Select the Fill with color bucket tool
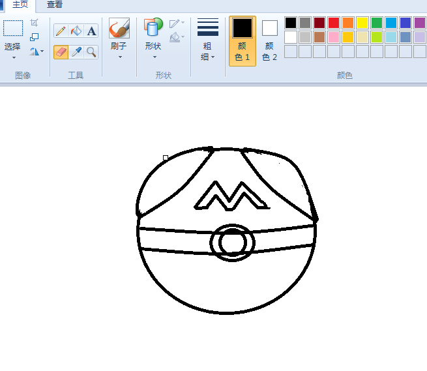Image resolution: width=427 pixels, height=371 pixels. click(76, 31)
